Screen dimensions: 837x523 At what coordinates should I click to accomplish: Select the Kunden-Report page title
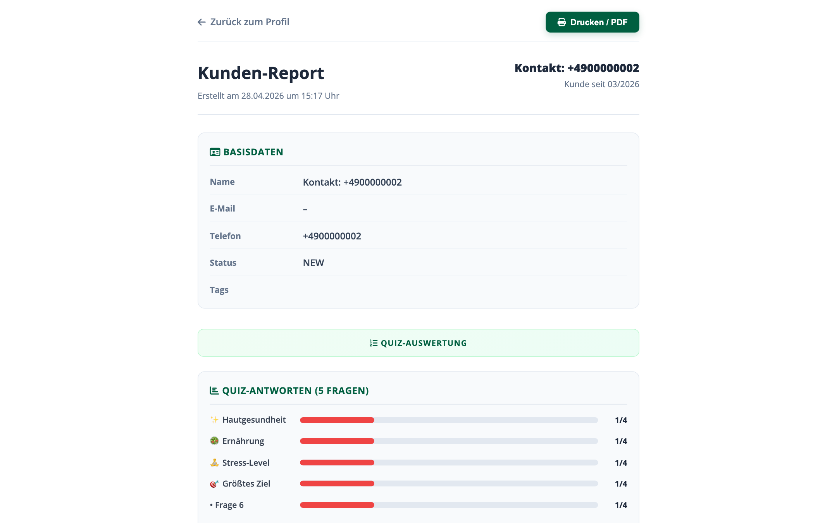click(261, 73)
